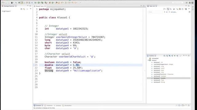Click the word mijnpakket on line 1
This screenshot has height=110, width=197.
(57, 9)
